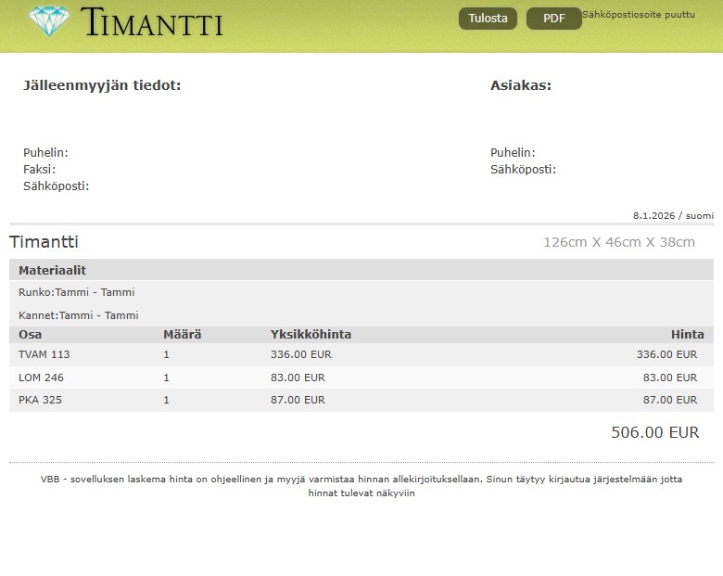Click the 506.00 EUR total price
Screen dimensions: 723x576
(654, 432)
